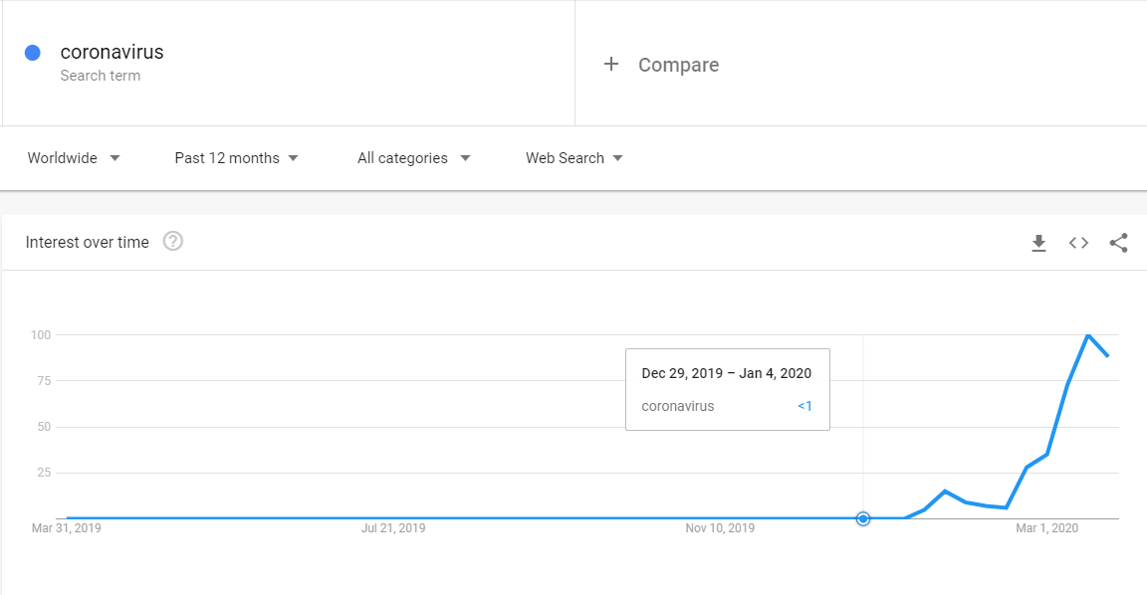Click the Dec 29 – Jan 4 tooltip
The width and height of the screenshot is (1147, 595).
pos(727,389)
